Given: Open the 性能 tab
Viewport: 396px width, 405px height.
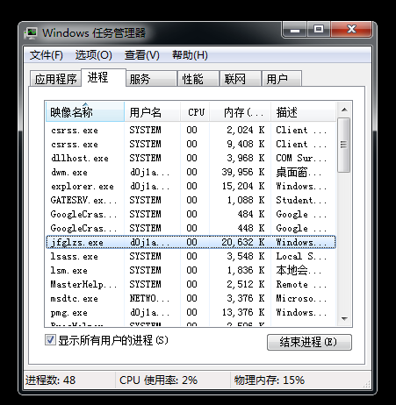Looking at the screenshot, I should tap(198, 79).
